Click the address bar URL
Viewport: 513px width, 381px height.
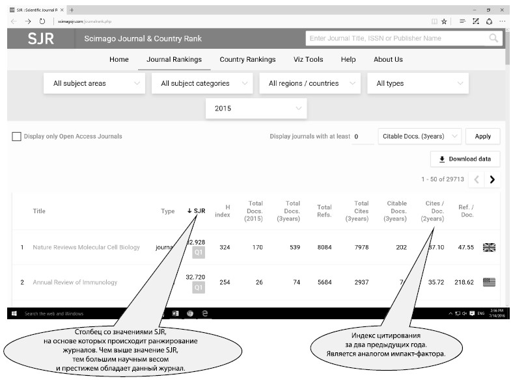pyautogui.click(x=85, y=21)
